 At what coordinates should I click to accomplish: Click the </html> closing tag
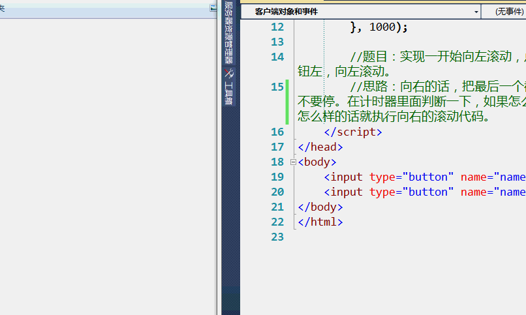point(320,222)
